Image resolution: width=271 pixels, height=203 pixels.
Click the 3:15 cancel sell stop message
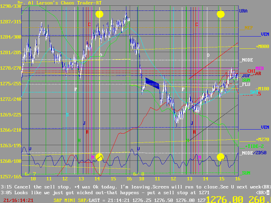pyautogui.click(x=135, y=187)
